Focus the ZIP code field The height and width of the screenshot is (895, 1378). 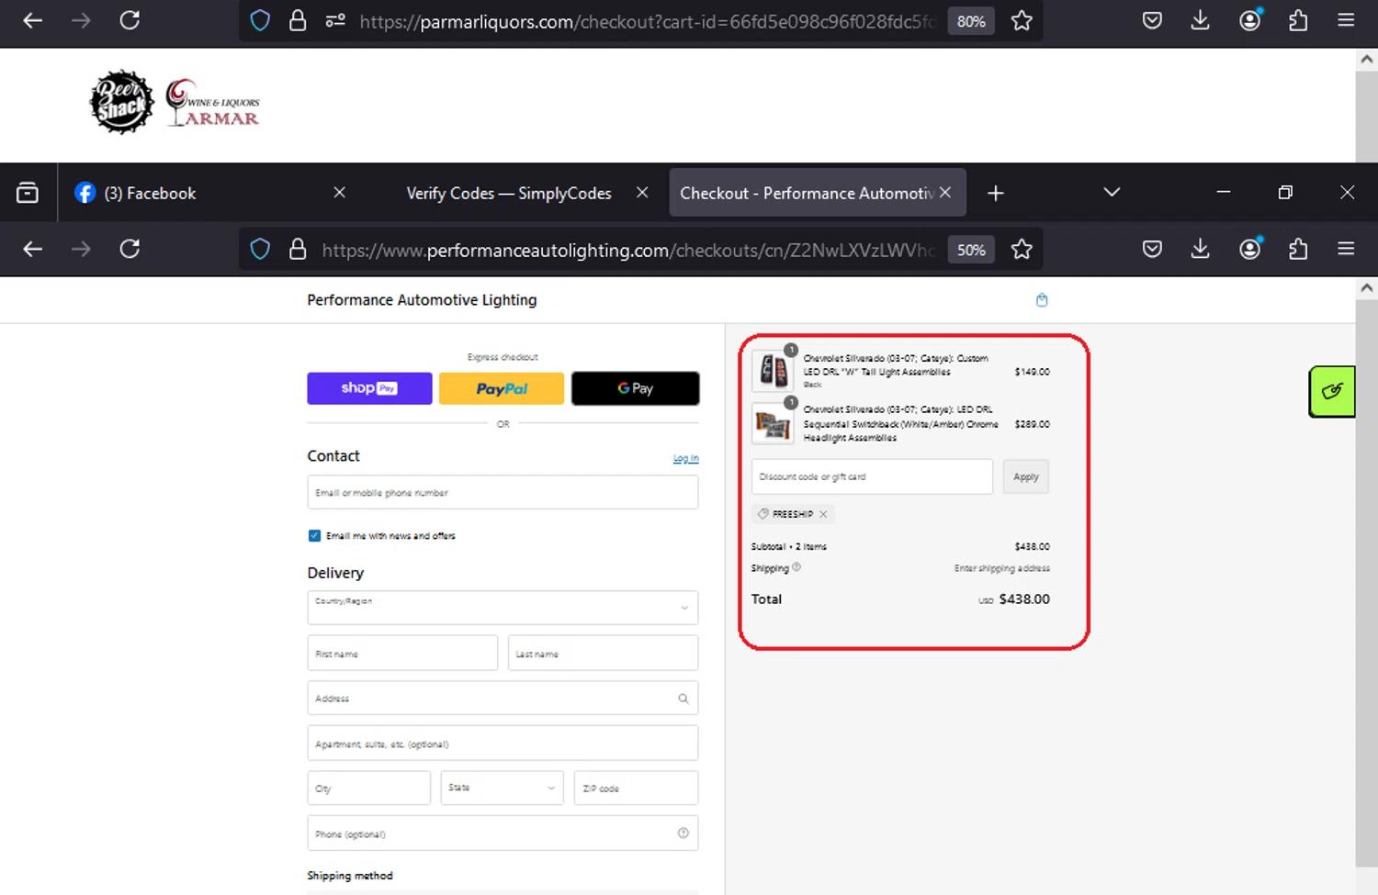pos(636,788)
